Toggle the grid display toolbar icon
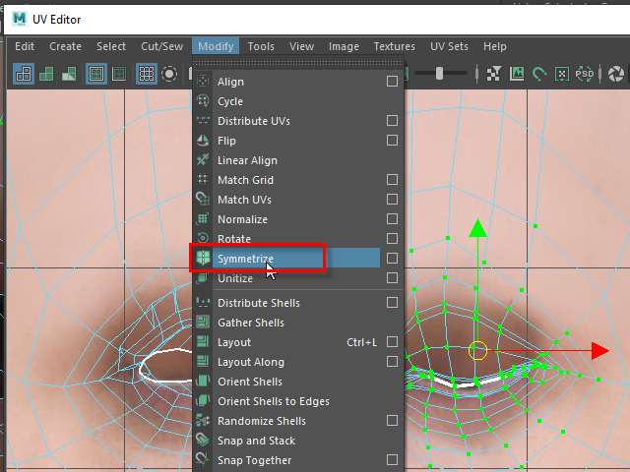This screenshot has height=472, width=630. point(146,74)
